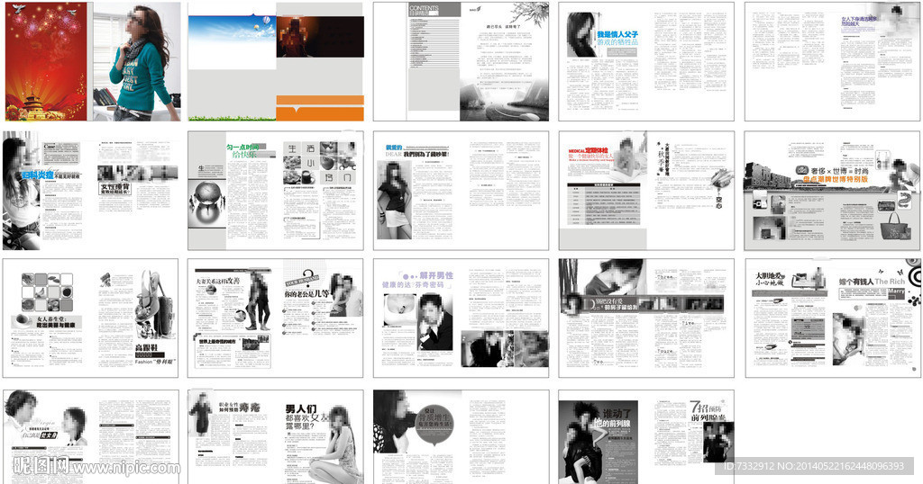
Task: Click the '你的老公是几等' headline
Action: point(306,293)
